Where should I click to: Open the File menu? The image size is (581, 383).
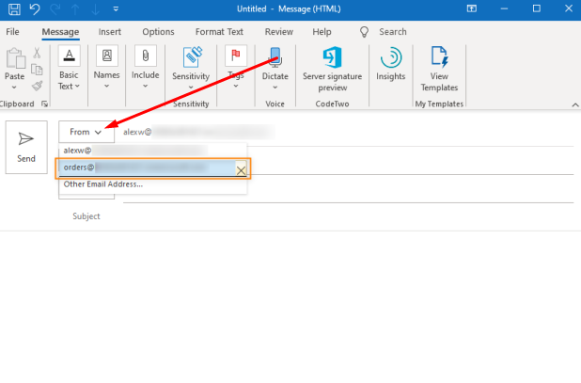12,32
